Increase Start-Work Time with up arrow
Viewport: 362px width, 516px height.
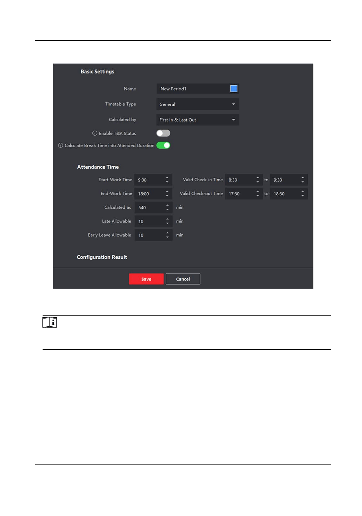(167, 178)
